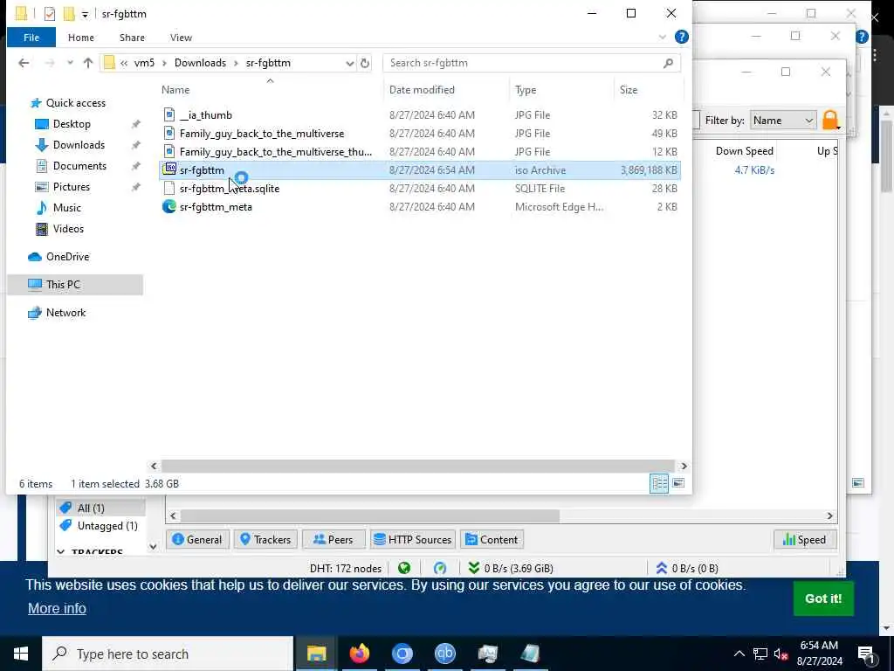Open recent locations dropdown arrow
Image resolution: width=894 pixels, height=671 pixels.
point(70,63)
